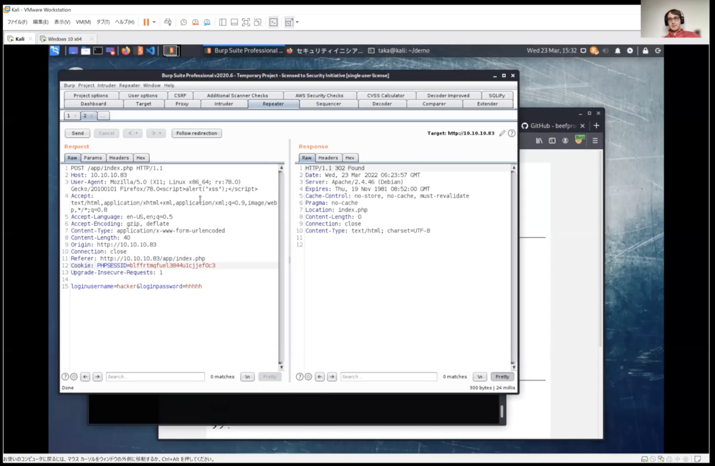Expand the stretch guest dropdown arrow
The height and width of the screenshot is (466, 715).
point(297,22)
